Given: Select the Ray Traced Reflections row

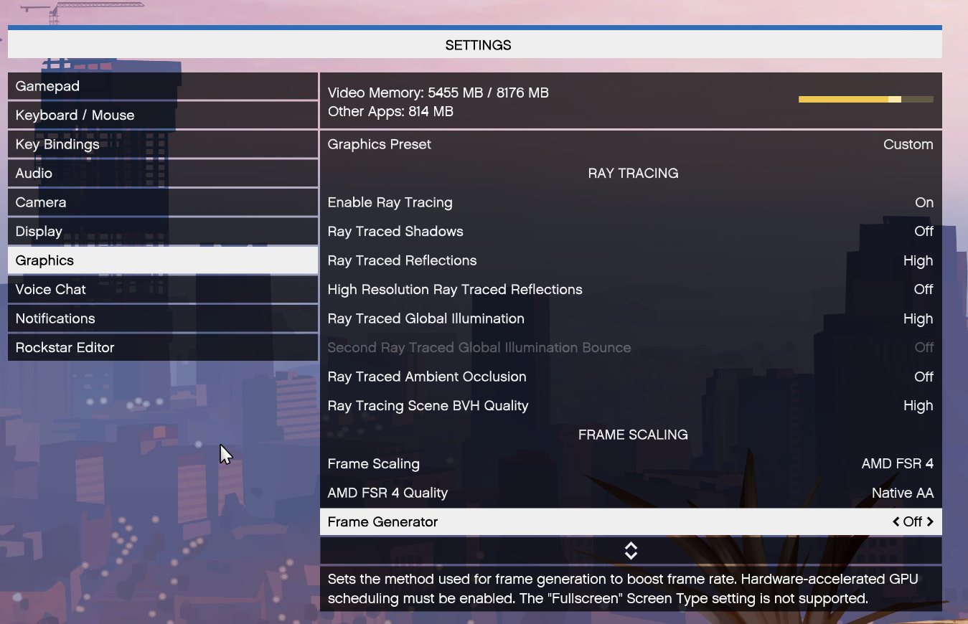Looking at the screenshot, I should [x=631, y=260].
